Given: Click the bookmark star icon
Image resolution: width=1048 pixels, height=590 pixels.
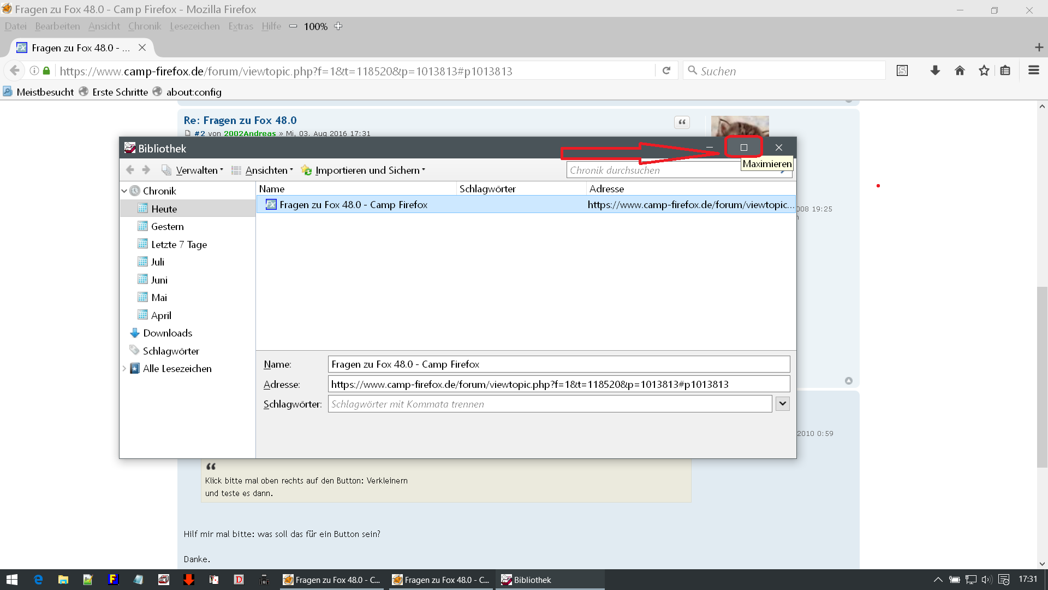Looking at the screenshot, I should [984, 70].
